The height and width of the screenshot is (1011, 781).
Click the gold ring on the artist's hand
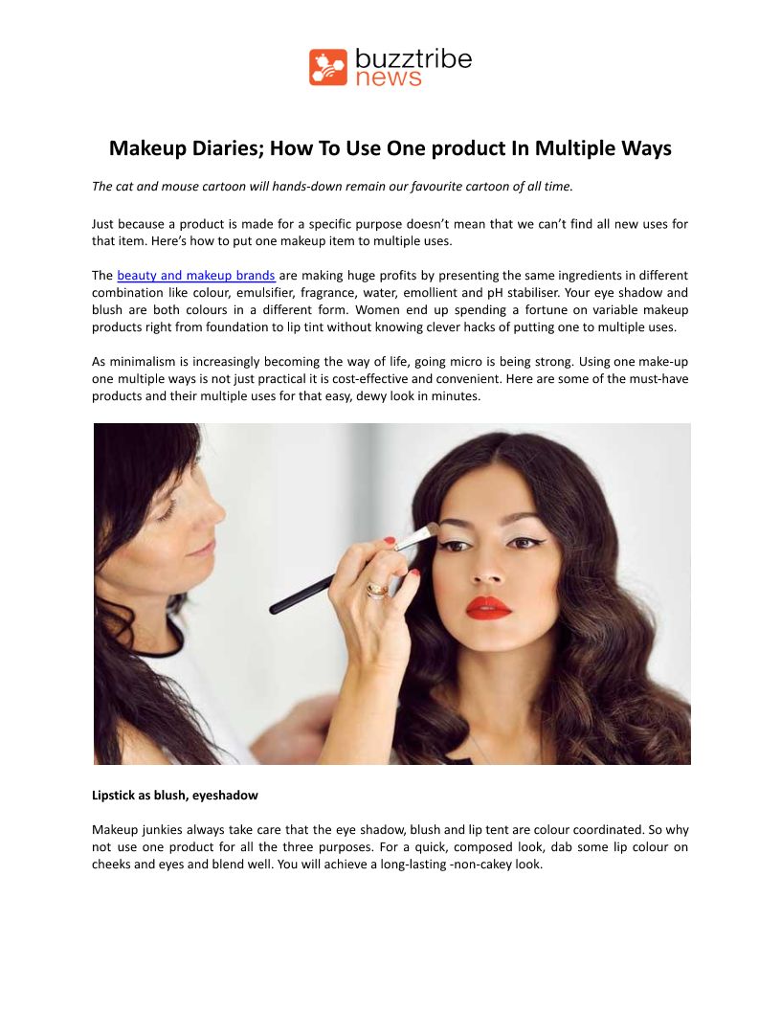(x=376, y=590)
